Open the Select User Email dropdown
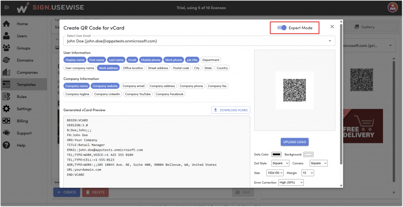The width and height of the screenshot is (403, 207). 199,41
